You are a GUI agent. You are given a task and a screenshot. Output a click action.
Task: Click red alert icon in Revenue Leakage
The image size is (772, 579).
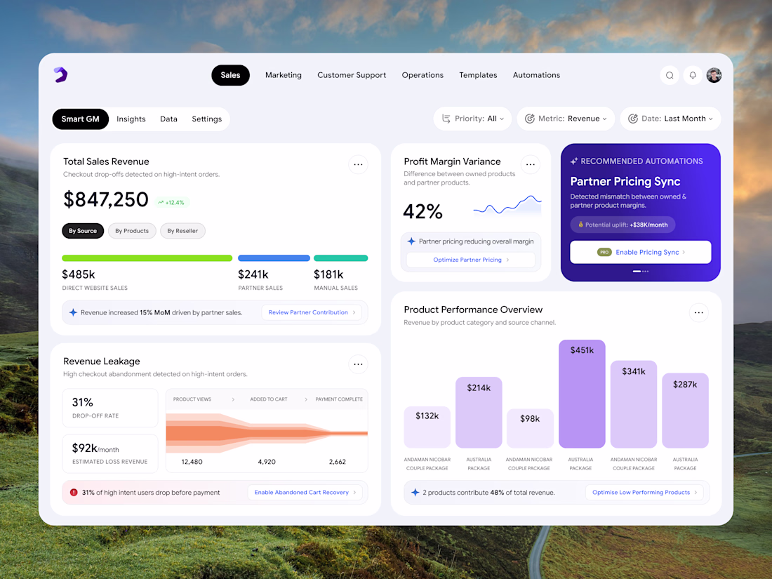[x=74, y=493]
